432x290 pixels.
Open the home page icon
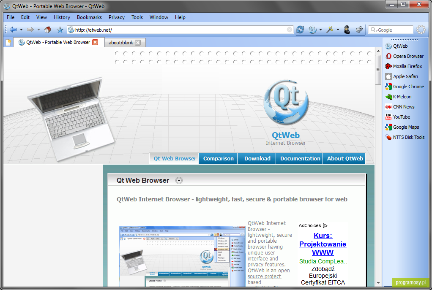coord(48,30)
